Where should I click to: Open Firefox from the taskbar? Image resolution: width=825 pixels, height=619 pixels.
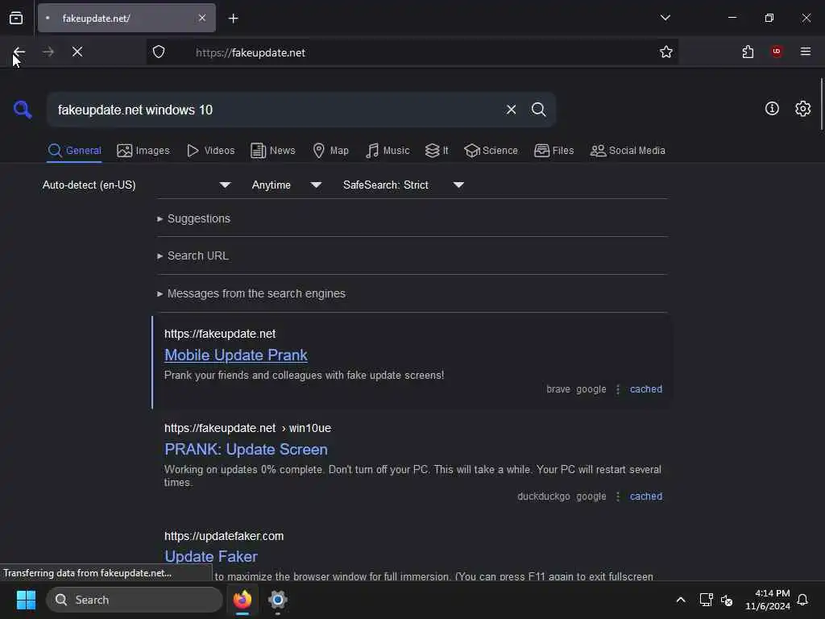[x=243, y=600]
